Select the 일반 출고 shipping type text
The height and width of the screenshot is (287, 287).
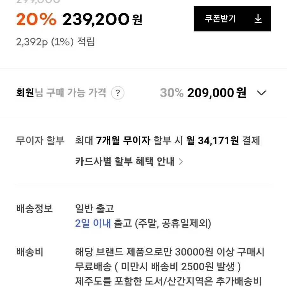pos(94,208)
